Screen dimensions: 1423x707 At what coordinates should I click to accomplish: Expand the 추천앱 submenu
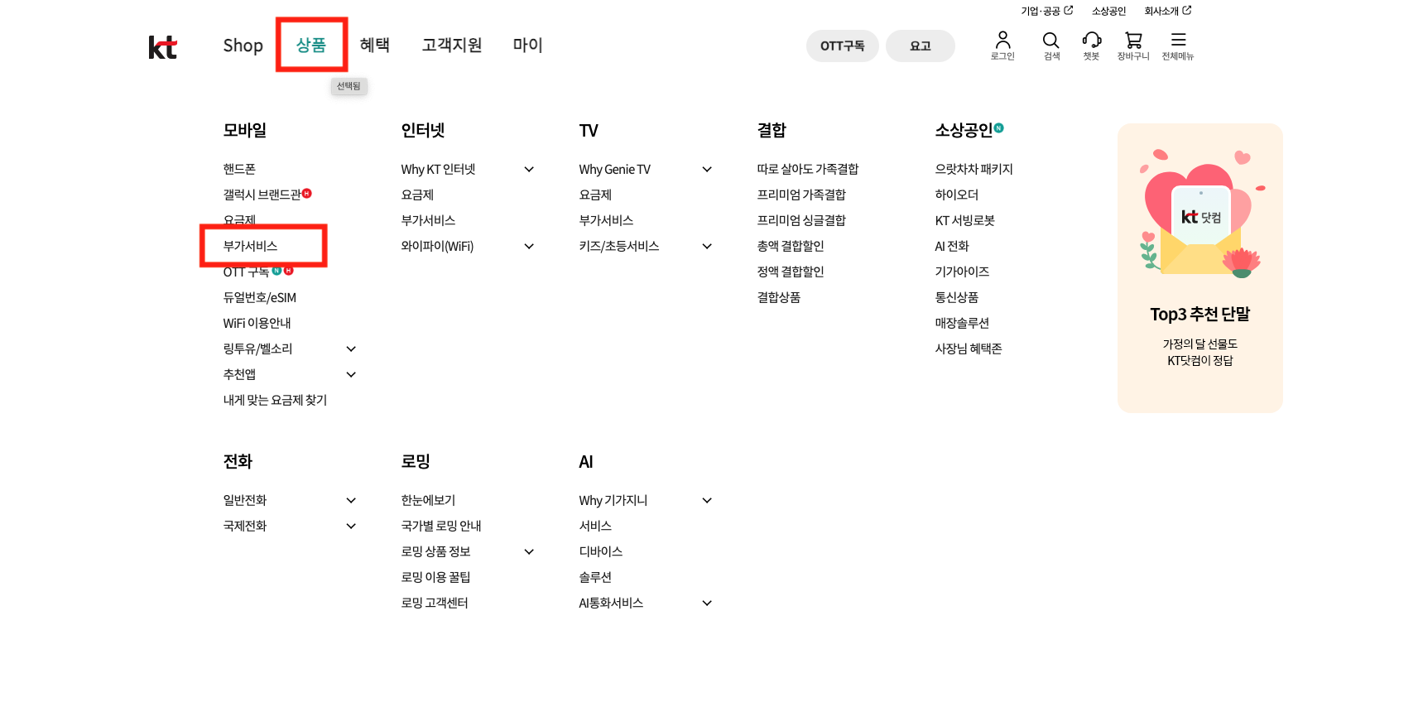click(x=351, y=375)
